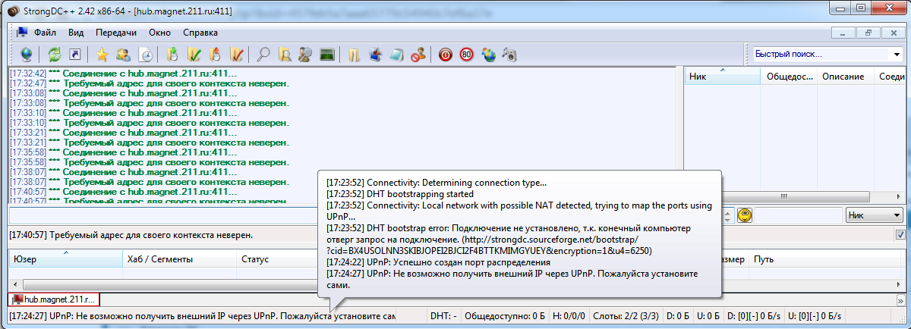Click the green network stats monitor icon
Screen dimensions: 911x329
[327, 55]
